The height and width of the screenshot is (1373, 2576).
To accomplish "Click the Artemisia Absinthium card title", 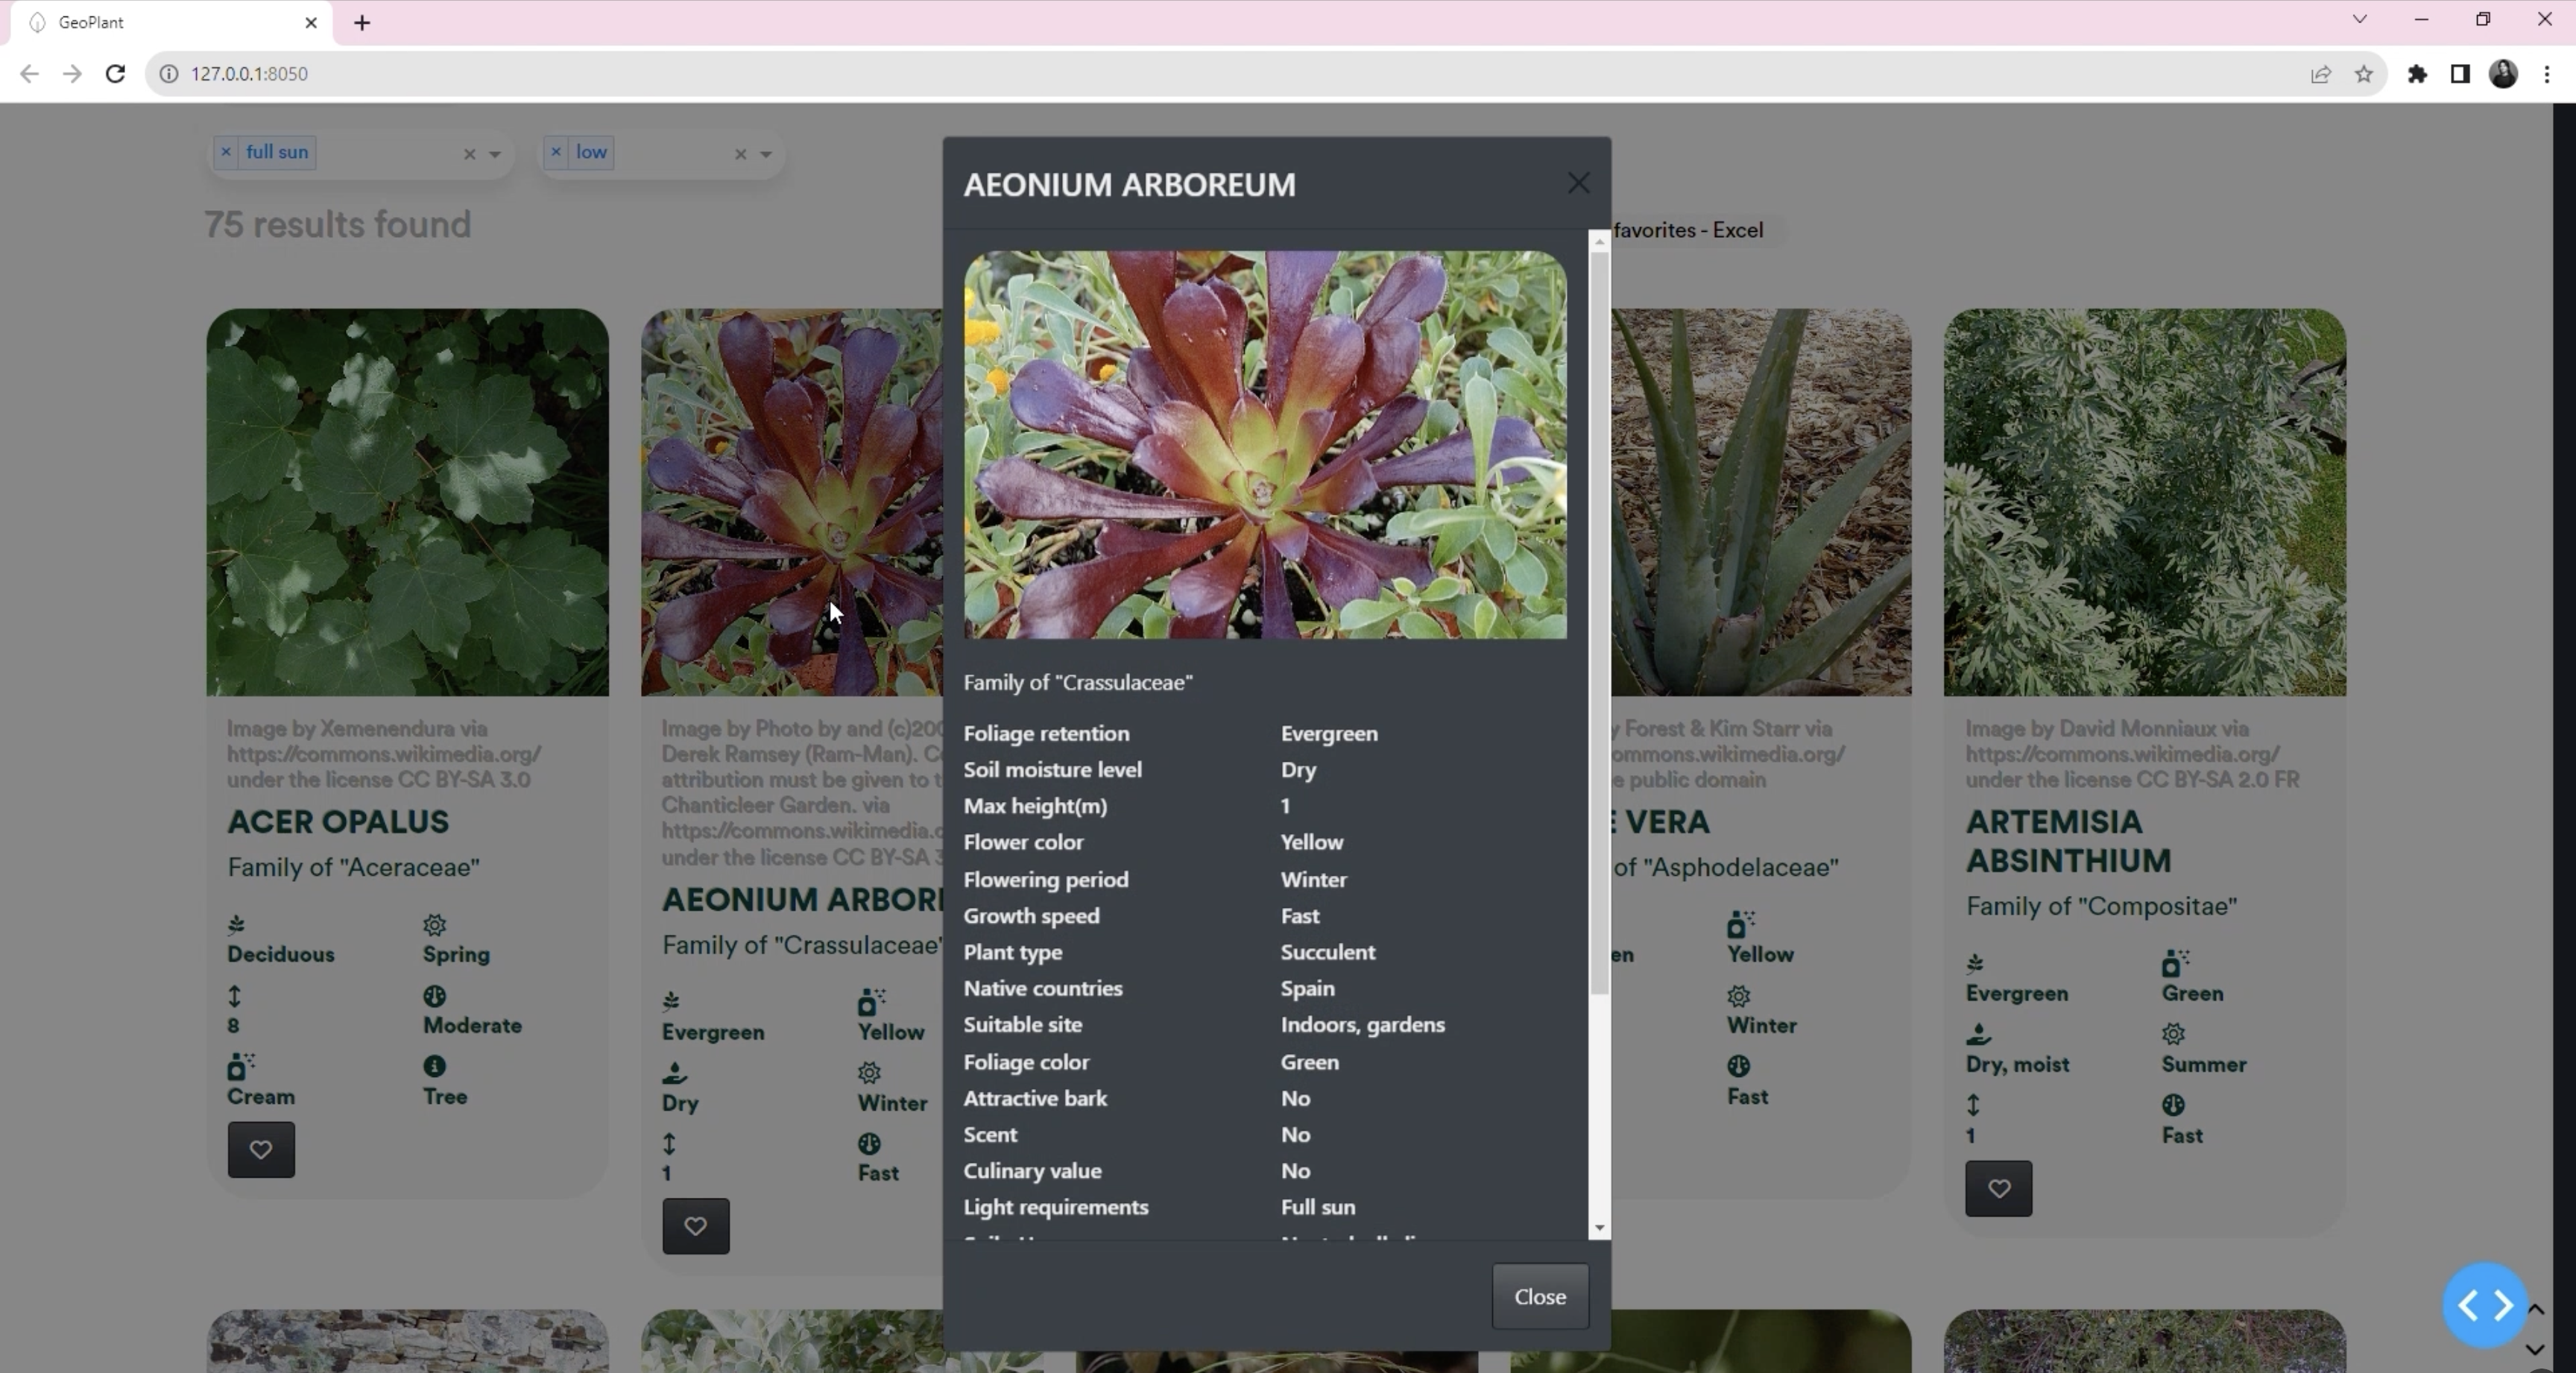I will tap(2068, 841).
